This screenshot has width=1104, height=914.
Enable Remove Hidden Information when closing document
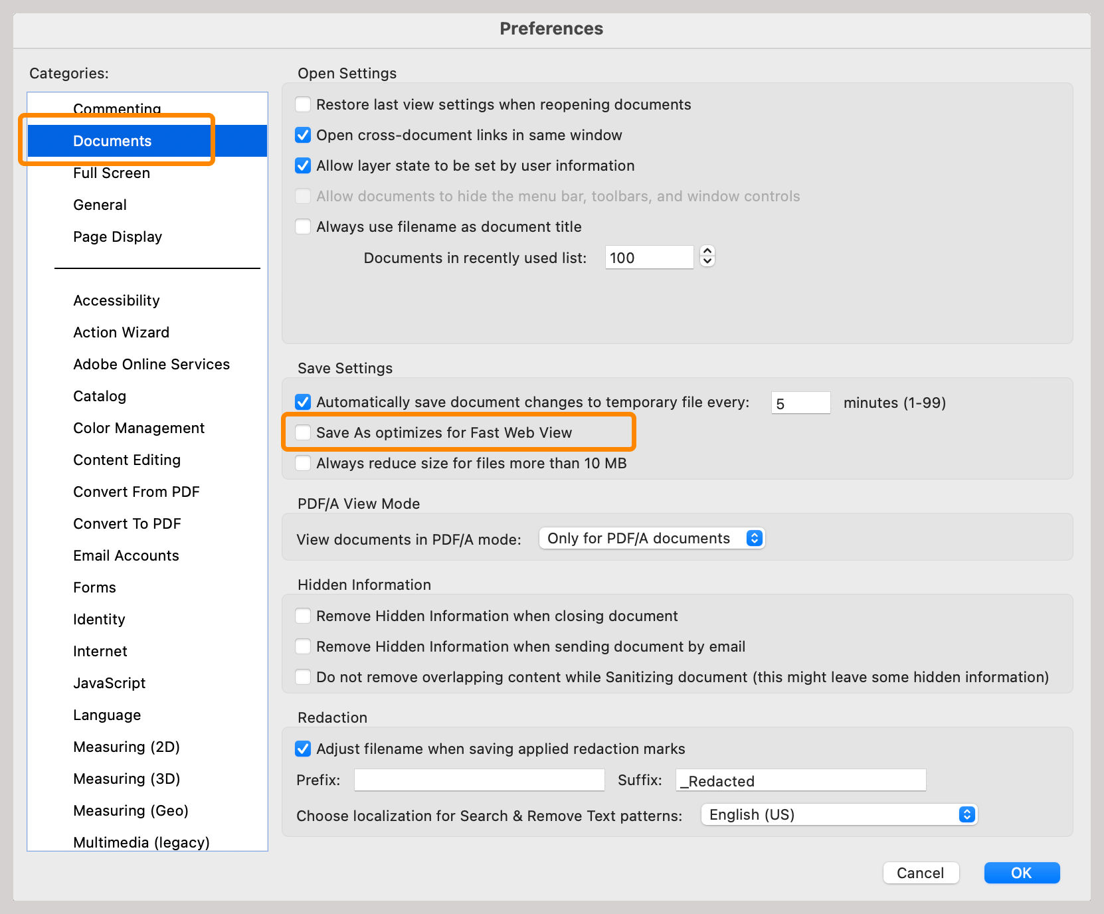[303, 616]
